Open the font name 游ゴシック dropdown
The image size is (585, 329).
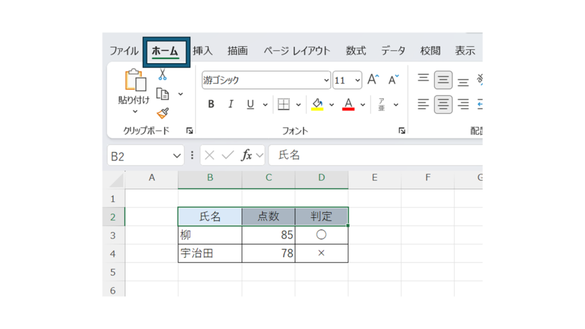click(326, 81)
